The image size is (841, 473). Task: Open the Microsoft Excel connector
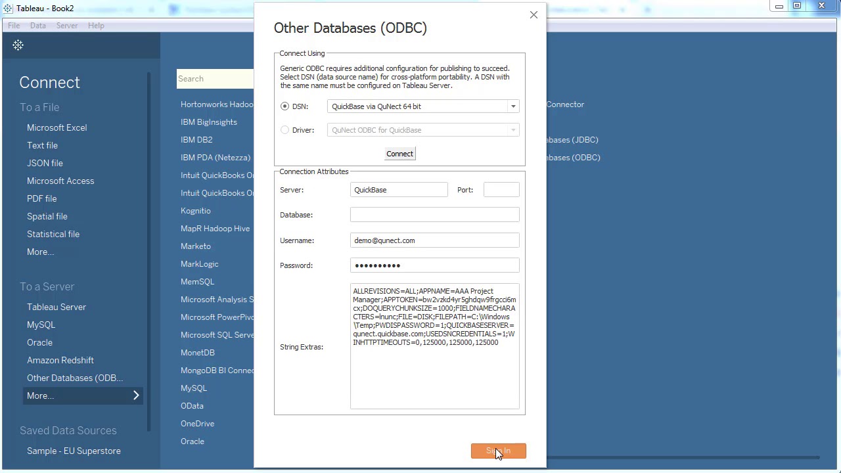pyautogui.click(x=57, y=127)
